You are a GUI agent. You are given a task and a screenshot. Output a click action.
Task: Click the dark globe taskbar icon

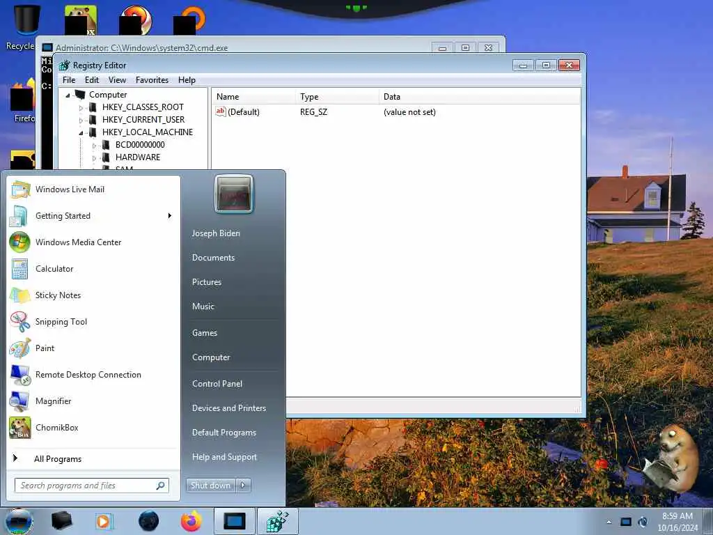[148, 521]
